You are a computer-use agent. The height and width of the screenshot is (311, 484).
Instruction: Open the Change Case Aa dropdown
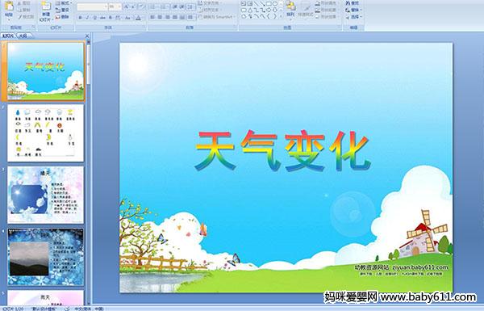point(127,18)
